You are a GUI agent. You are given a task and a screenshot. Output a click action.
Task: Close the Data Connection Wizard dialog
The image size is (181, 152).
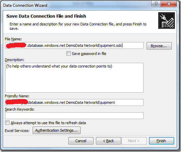169,4
